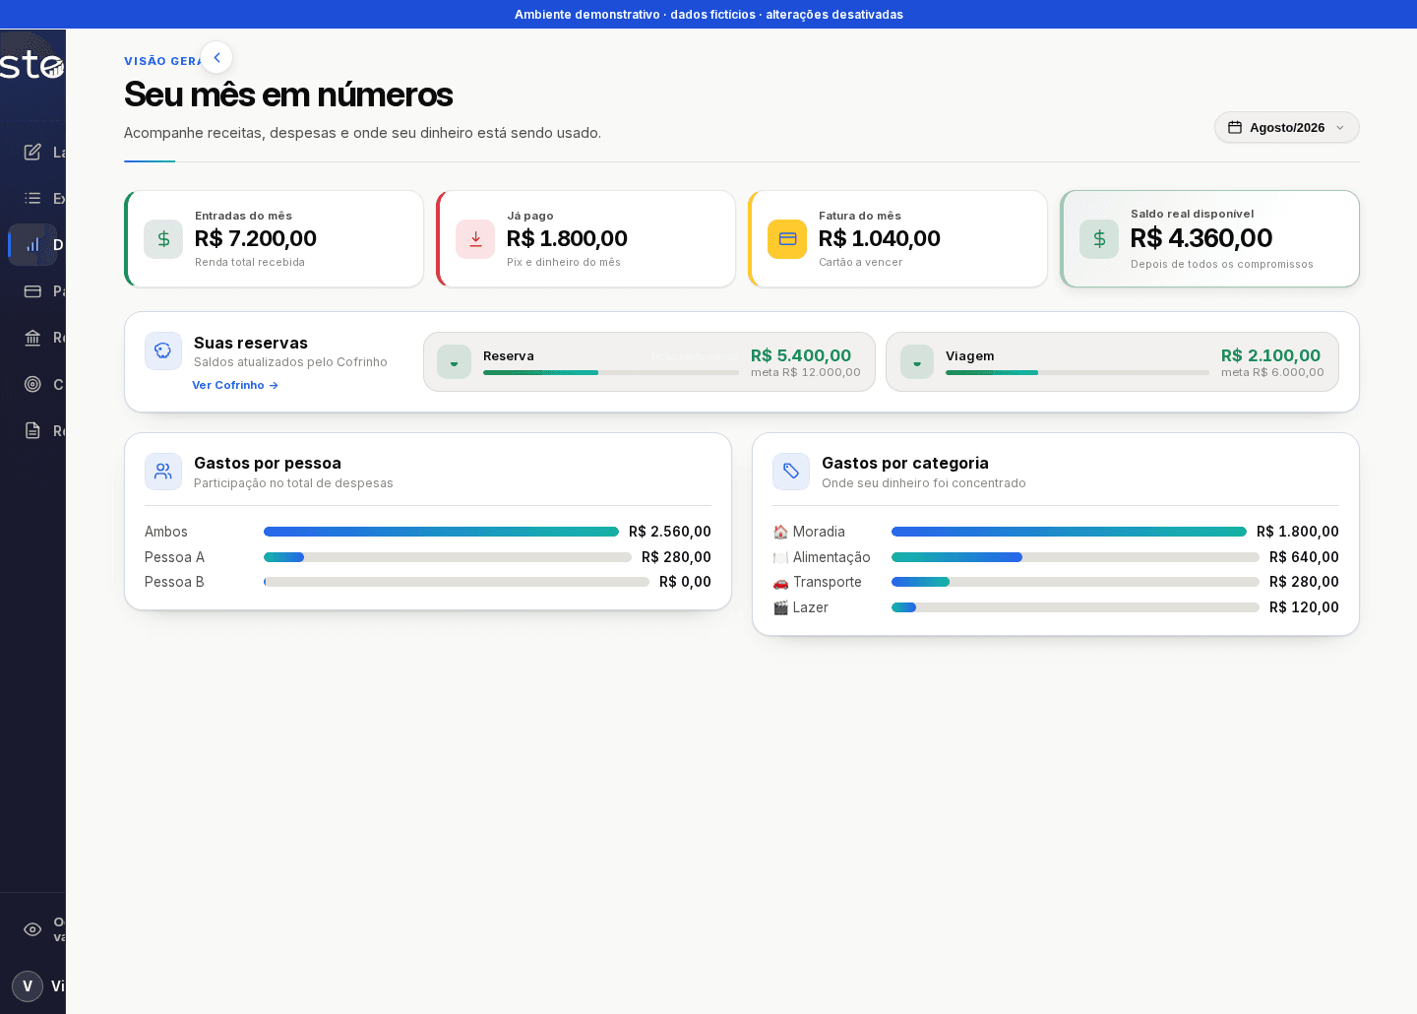Click the calendar icon in month selector

[x=1235, y=127]
